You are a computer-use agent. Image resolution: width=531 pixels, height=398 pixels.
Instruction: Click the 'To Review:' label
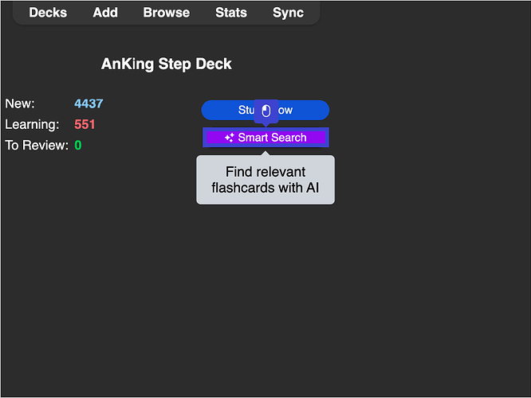(x=37, y=145)
